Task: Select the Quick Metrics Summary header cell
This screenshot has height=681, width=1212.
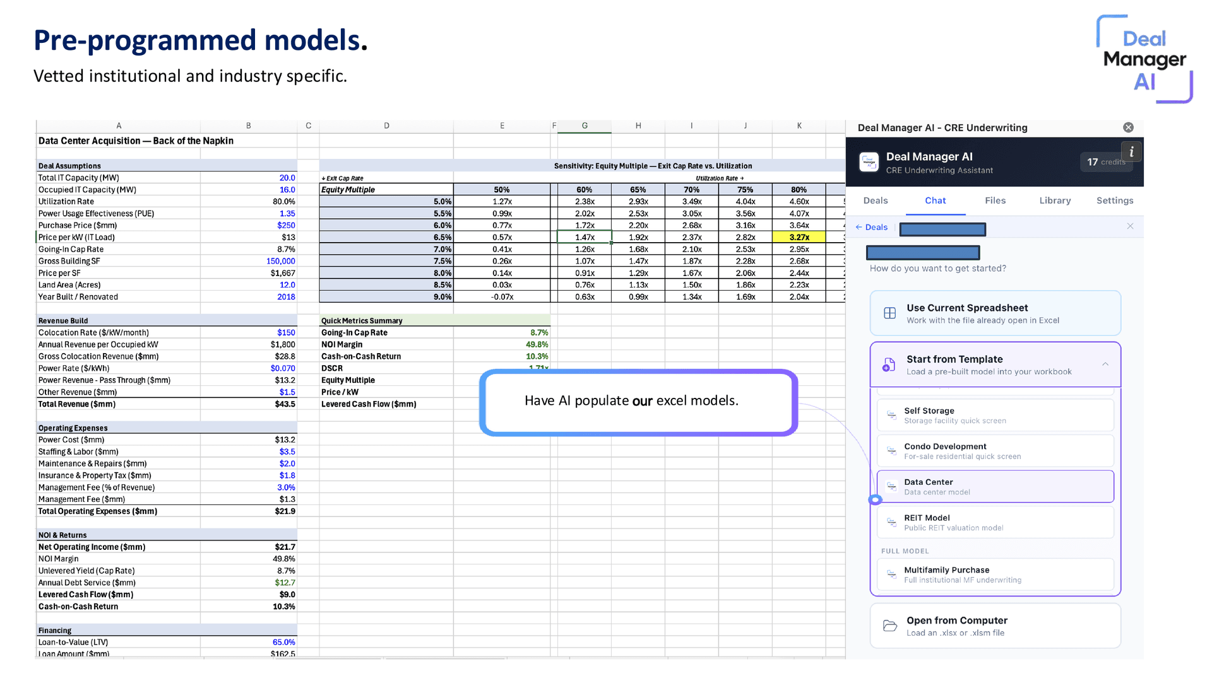Action: 386,320
